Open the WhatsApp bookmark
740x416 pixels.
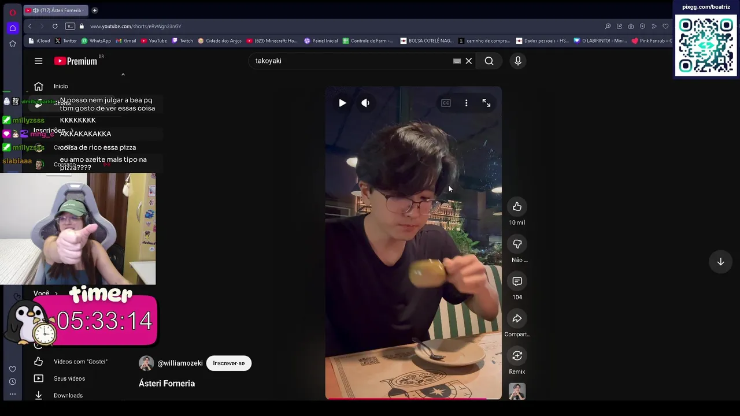(x=96, y=41)
